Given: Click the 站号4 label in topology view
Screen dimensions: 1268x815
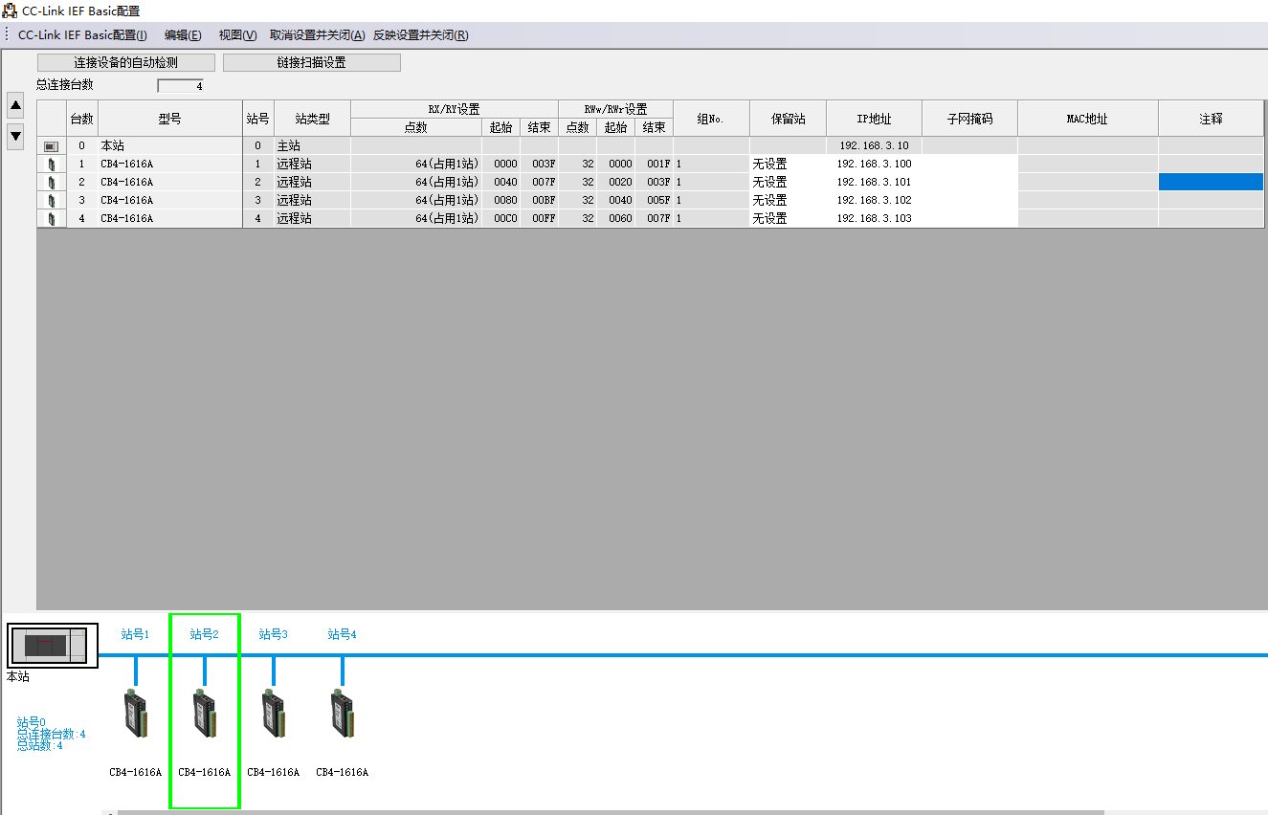Looking at the screenshot, I should [x=342, y=634].
